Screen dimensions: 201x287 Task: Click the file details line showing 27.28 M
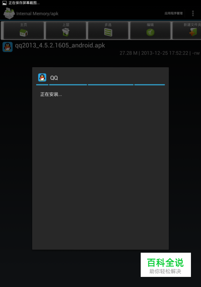click(x=160, y=53)
